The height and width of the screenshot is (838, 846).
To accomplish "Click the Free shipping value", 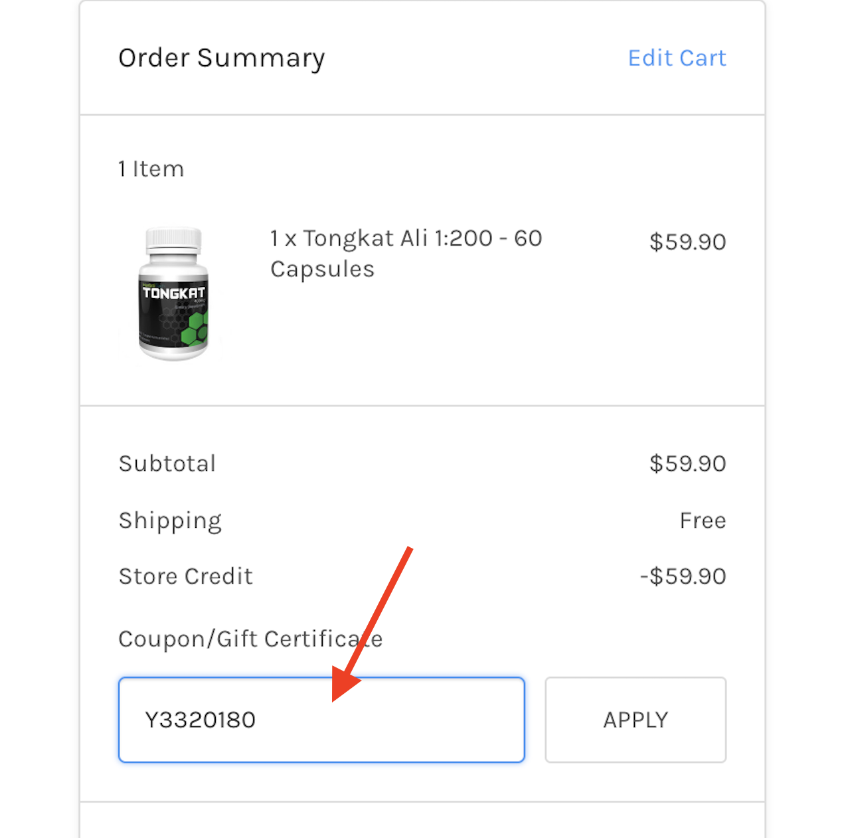I will (x=703, y=521).
